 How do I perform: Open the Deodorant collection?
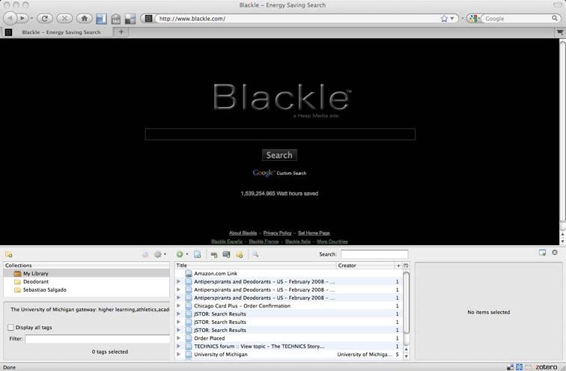click(x=35, y=281)
